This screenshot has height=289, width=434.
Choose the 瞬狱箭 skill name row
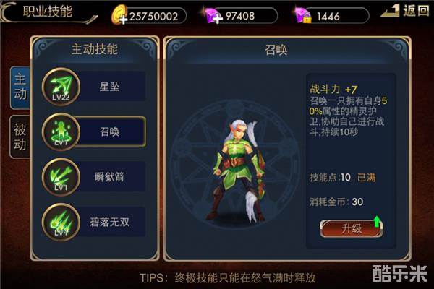tap(110, 177)
